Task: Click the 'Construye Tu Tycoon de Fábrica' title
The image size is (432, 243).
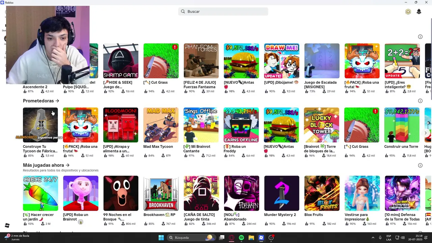Action: [40, 149]
